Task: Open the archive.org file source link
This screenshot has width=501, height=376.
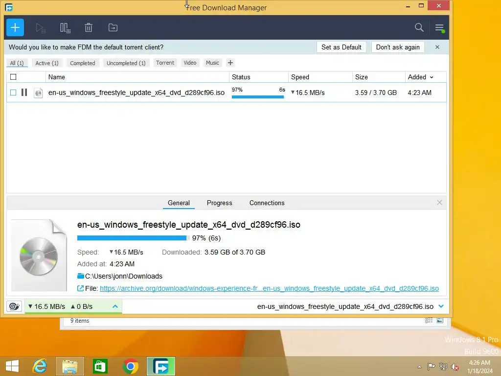Action: 270,288
